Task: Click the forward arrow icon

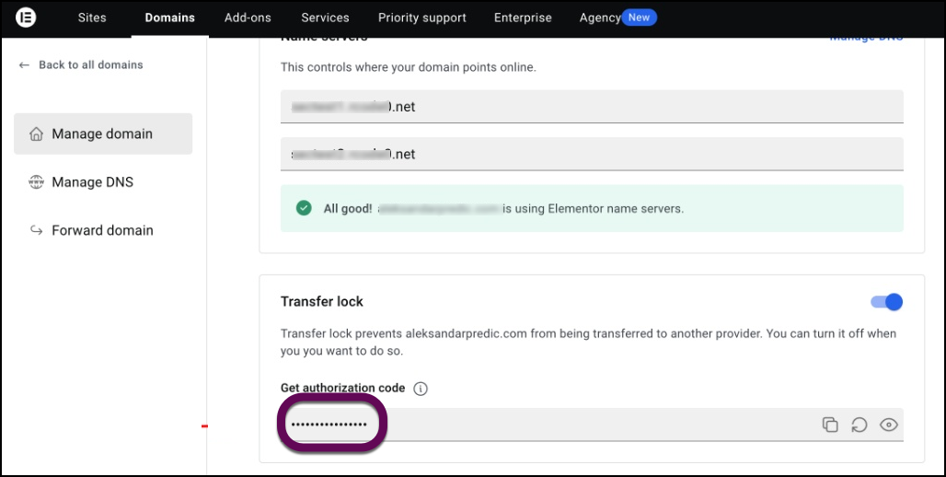Action: (36, 230)
